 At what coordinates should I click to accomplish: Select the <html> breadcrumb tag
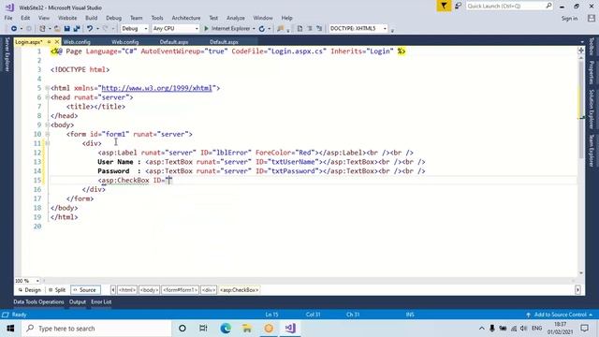127,290
